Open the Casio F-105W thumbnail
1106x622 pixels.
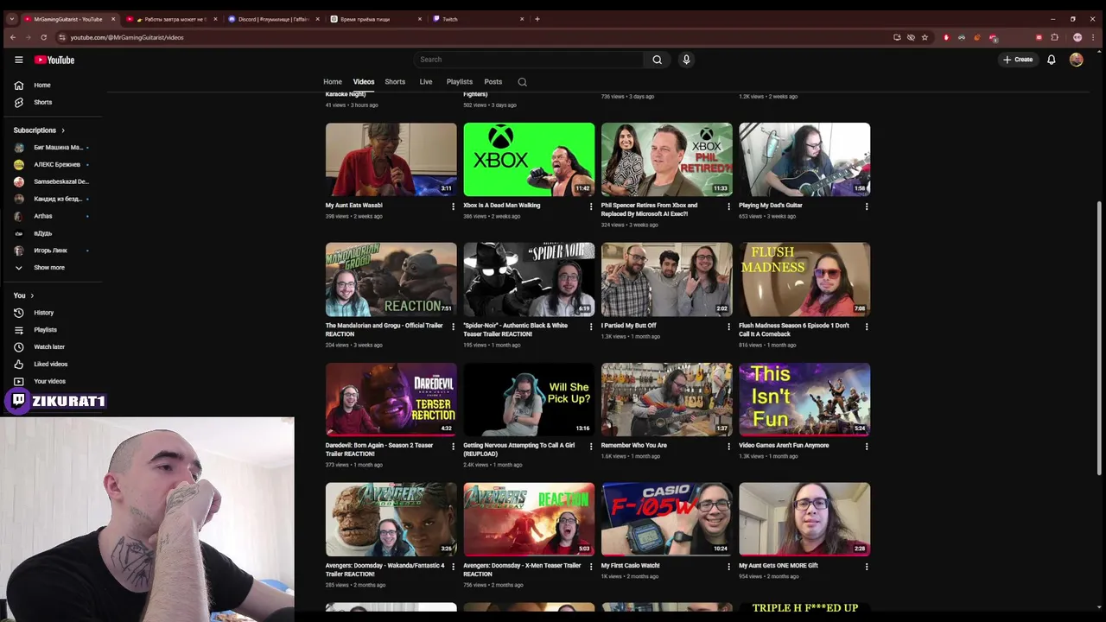[x=666, y=519]
